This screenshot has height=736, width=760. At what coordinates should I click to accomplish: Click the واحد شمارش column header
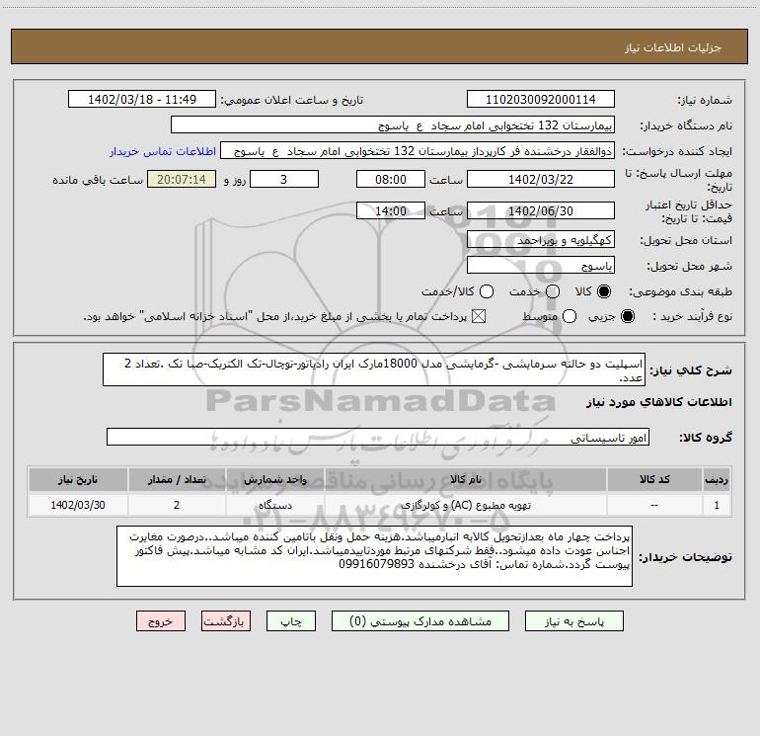tap(274, 479)
